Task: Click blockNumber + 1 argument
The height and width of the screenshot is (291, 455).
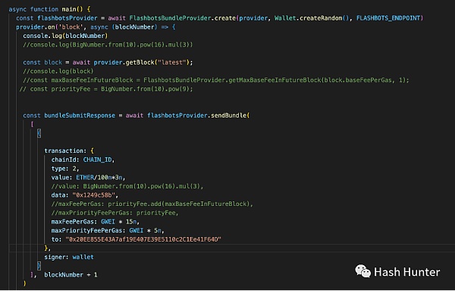Action: 71,275
